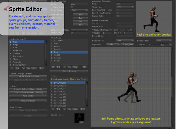
Task: Move the master sprite down with DN
Action: coord(17,68)
